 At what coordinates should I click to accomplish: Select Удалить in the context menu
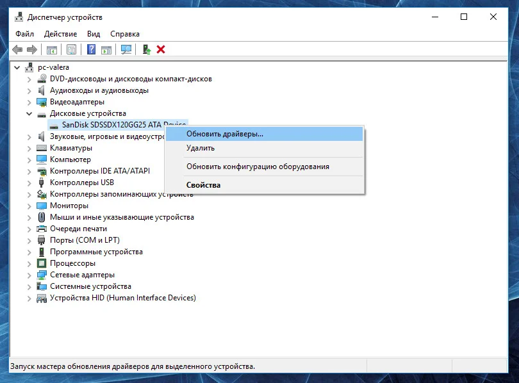pyautogui.click(x=201, y=148)
